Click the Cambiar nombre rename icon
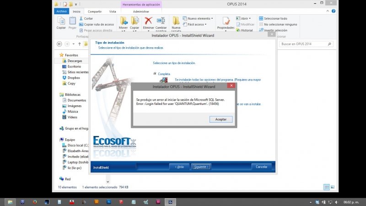Screen dimensions: 366x206 (161, 21)
